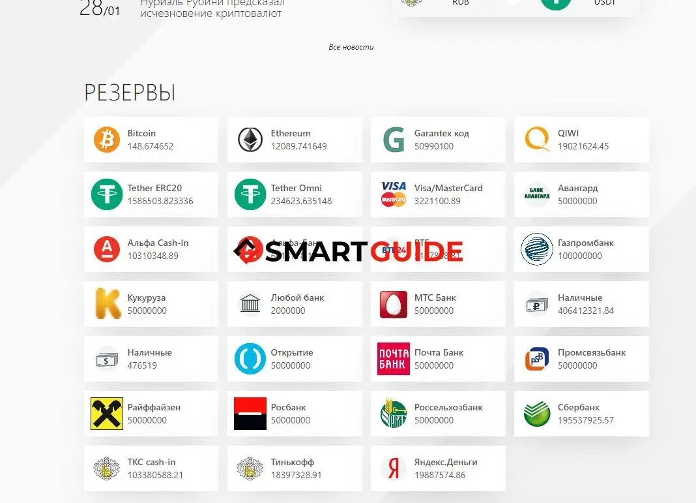
Task: Click the Gazprombank logo
Action: click(x=536, y=249)
